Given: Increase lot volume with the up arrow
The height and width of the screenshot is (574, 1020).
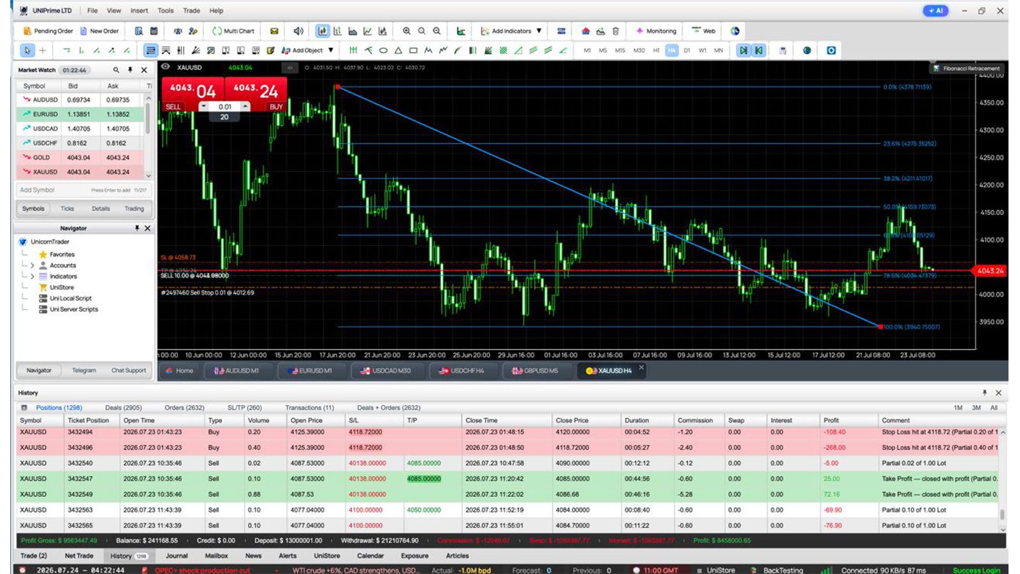Looking at the screenshot, I should (245, 107).
